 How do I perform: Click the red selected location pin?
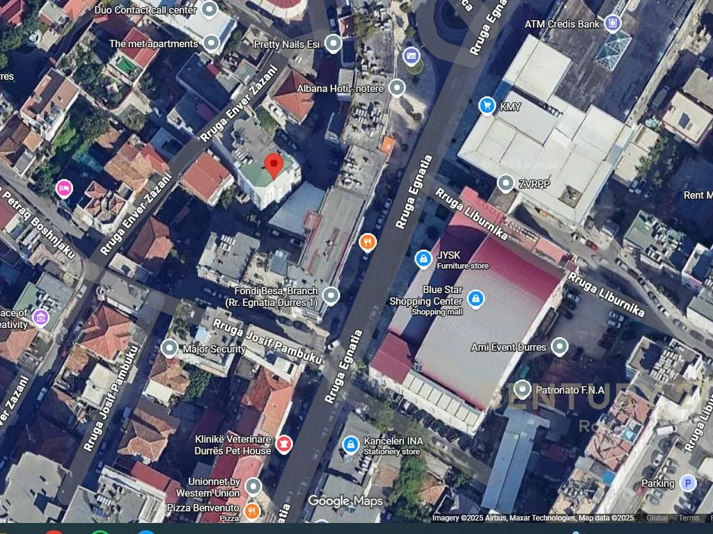[x=274, y=167]
